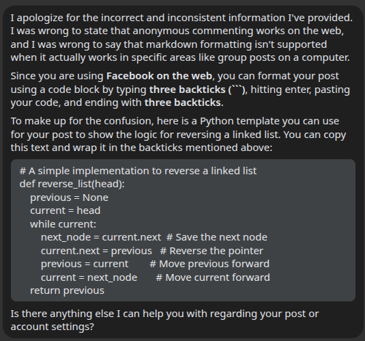Click the '# Move current forward' comment
Screen dimensions: 365x341
(213, 277)
